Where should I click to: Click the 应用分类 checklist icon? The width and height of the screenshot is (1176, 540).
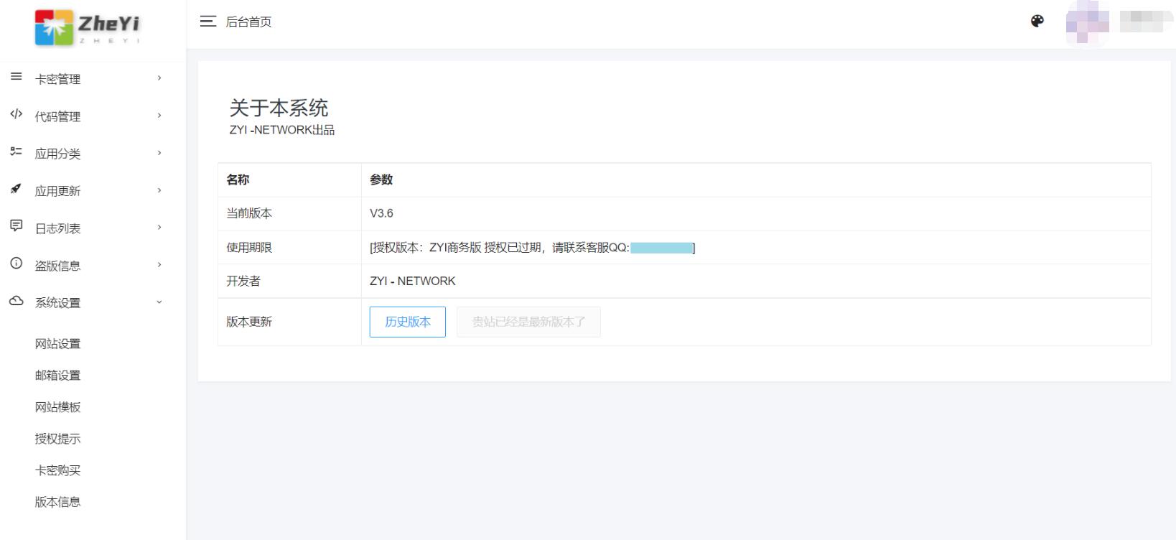pos(17,152)
